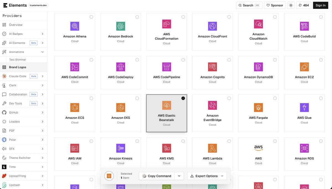Deselect the AWS Elastic Beanstalk checked radio
This screenshot has height=189, width=332.
[x=183, y=98]
